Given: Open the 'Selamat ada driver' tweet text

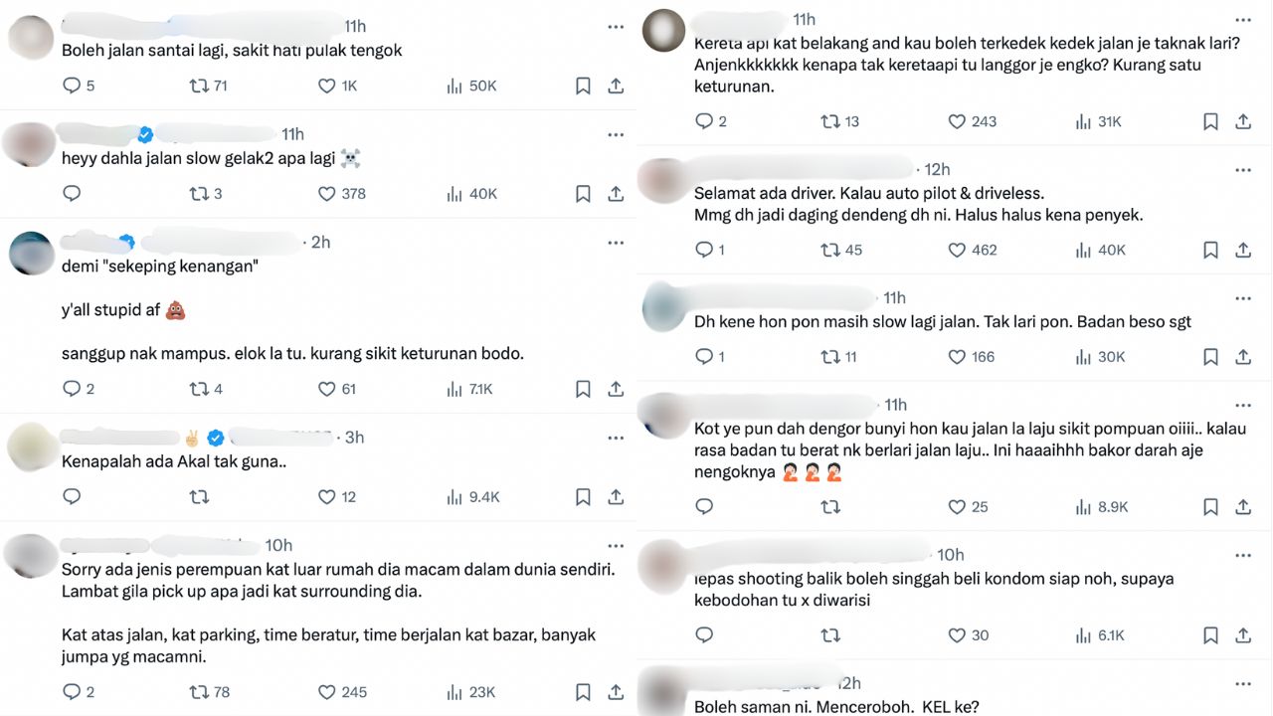Looking at the screenshot, I should [x=920, y=204].
